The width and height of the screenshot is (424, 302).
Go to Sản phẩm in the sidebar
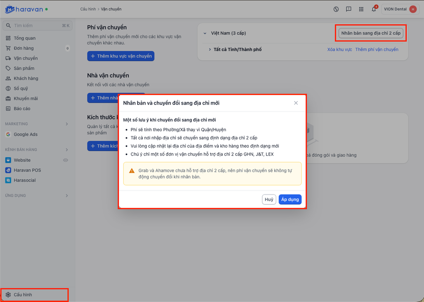[x=24, y=68]
